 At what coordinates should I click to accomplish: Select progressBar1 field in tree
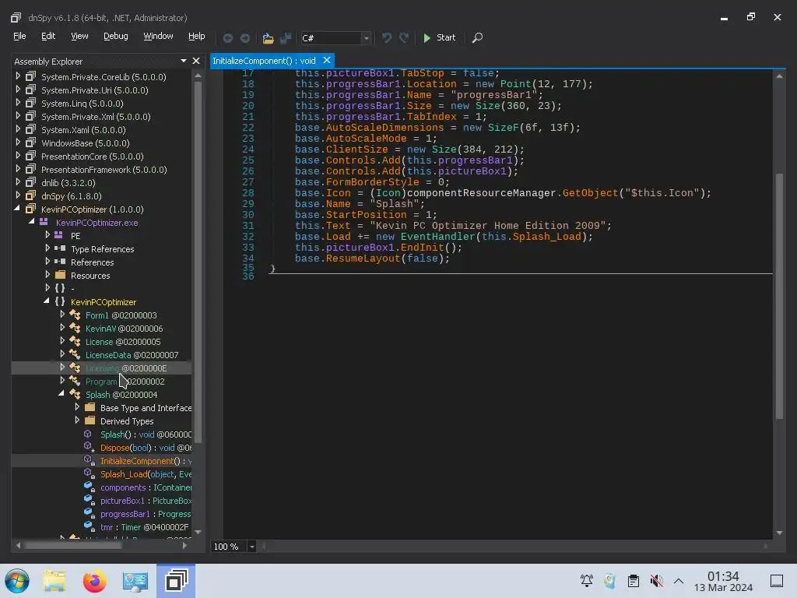click(x=146, y=514)
